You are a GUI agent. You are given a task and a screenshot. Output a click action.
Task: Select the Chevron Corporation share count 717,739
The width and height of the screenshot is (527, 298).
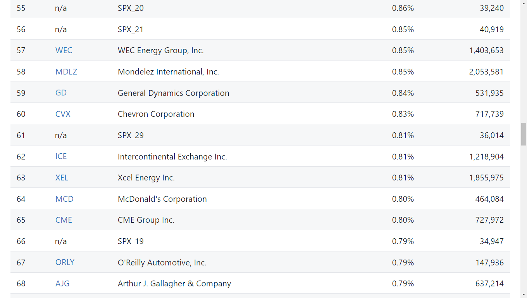[489, 114]
